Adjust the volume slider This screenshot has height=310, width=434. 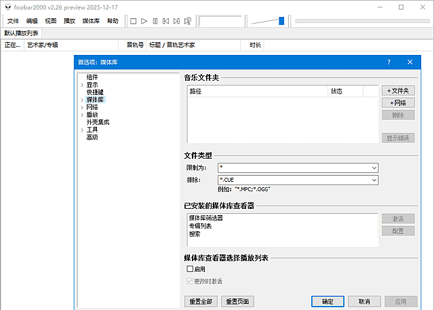coord(281,21)
